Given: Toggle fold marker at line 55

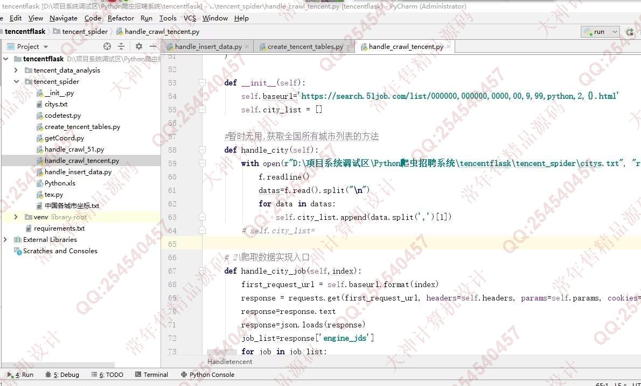Looking at the screenshot, I should point(202,110).
